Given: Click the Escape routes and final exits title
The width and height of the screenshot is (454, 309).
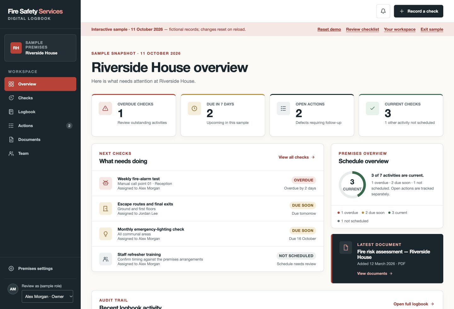Looking at the screenshot, I should coord(145,204).
